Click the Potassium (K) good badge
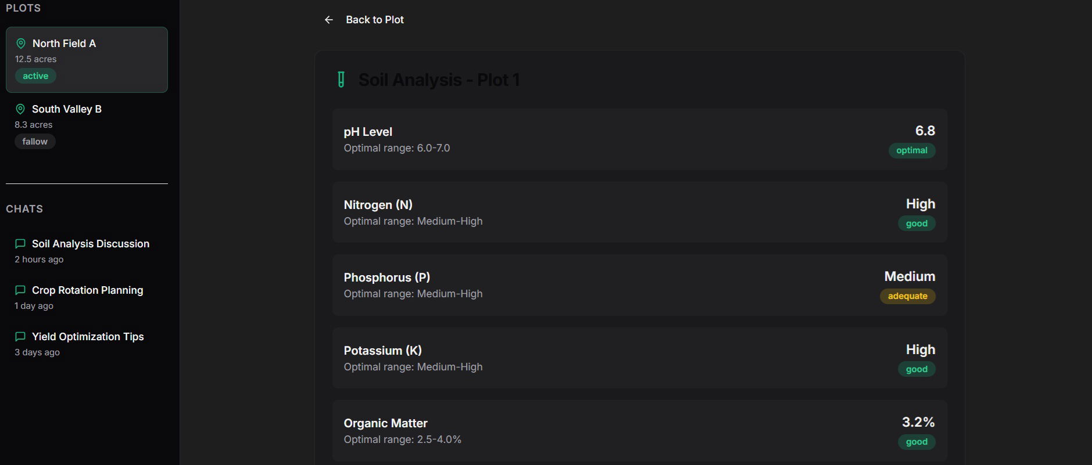The image size is (1092, 465). (x=916, y=369)
